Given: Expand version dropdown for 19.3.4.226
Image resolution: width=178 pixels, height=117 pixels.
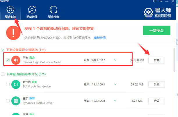Looking at the screenshot, I should 115,100.
